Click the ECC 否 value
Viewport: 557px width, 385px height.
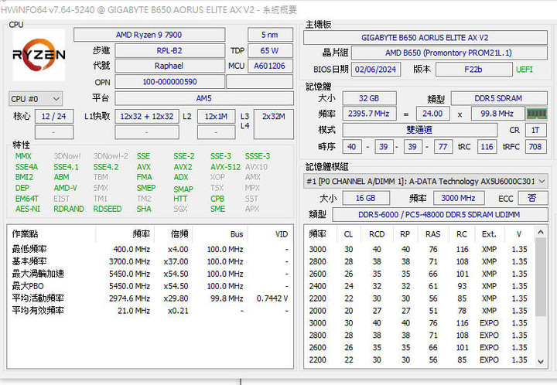click(532, 198)
